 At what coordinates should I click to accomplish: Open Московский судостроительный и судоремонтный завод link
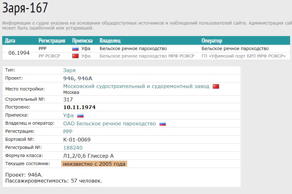coord(136,86)
